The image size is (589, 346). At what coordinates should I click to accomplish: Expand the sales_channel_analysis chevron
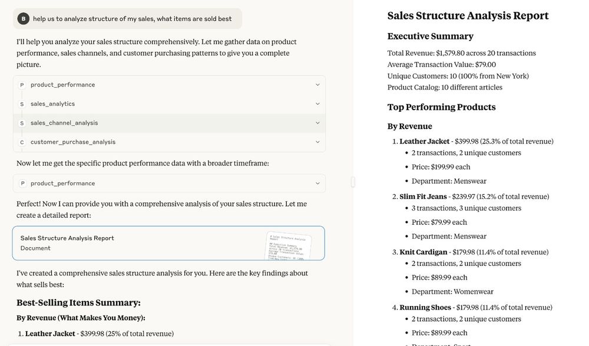tap(317, 123)
